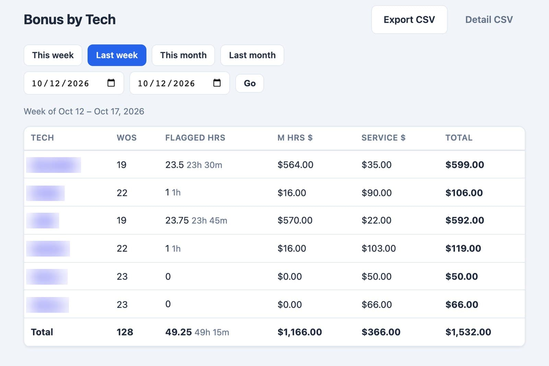Click the 23.75 flagged hours cell
Screen dimensions: 549x366
[196, 221]
